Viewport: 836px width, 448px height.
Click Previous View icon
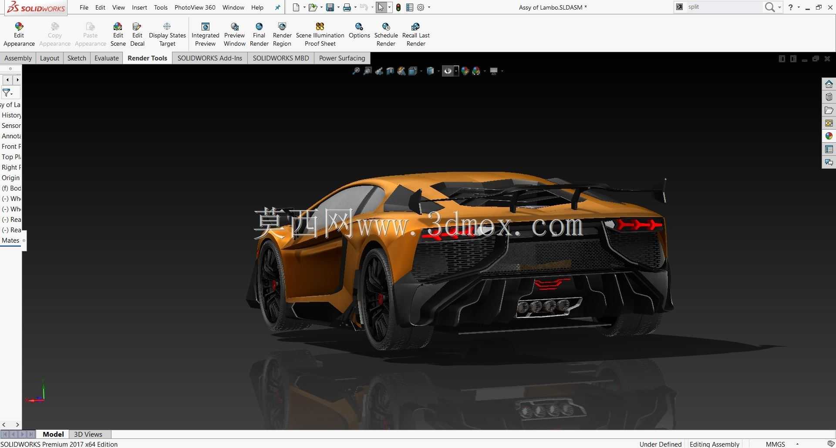pyautogui.click(x=379, y=71)
